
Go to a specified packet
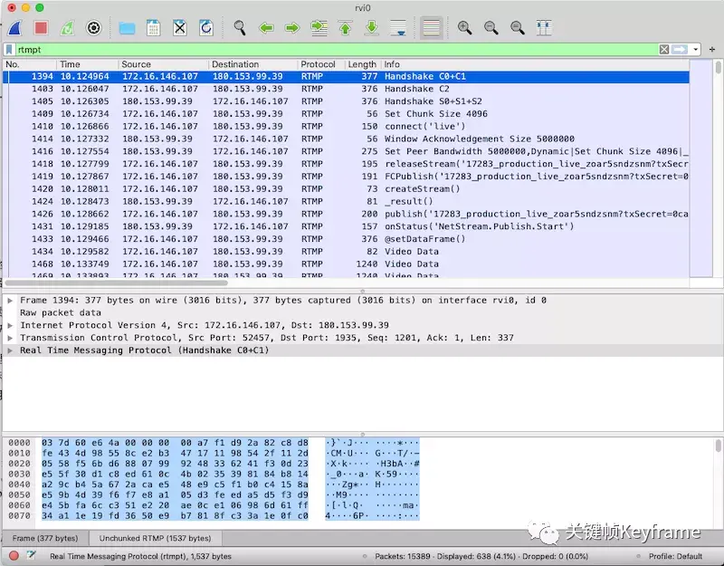coord(319,28)
